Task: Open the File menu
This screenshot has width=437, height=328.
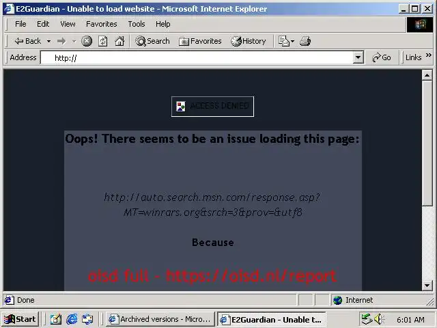Action: (x=20, y=24)
